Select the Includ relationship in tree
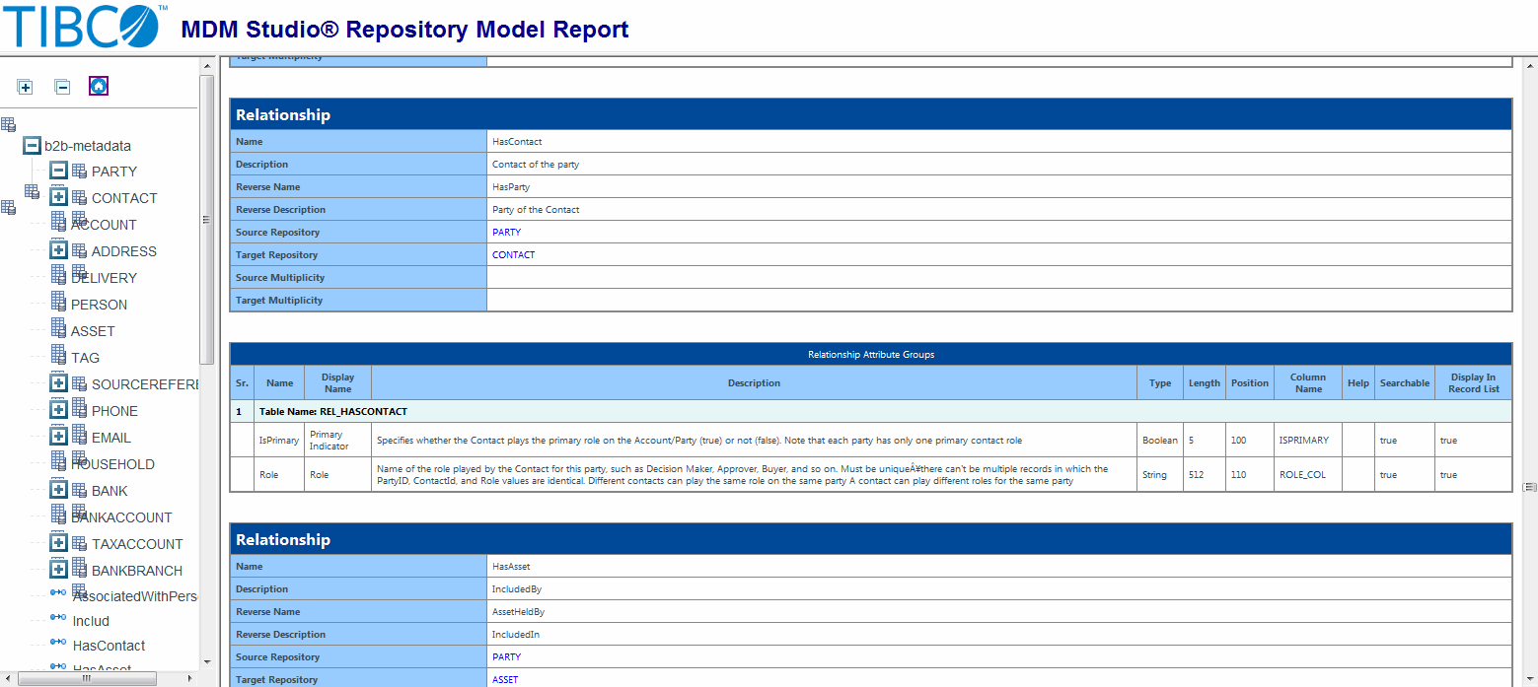1538x687 pixels. tap(91, 621)
